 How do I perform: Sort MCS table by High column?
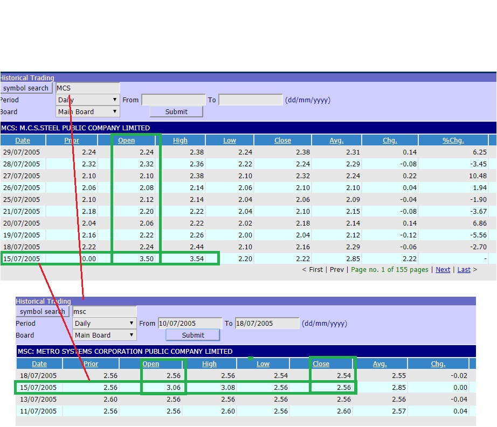point(180,140)
